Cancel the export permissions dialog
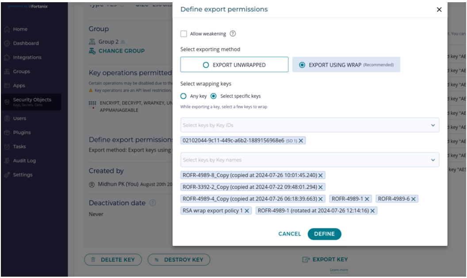Image resolution: width=467 pixels, height=278 pixels. [x=289, y=234]
